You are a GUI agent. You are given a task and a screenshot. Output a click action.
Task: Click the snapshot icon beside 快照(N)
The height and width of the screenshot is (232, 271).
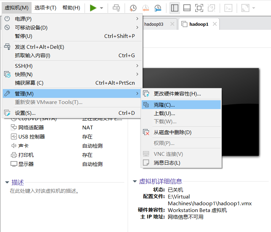7,74
